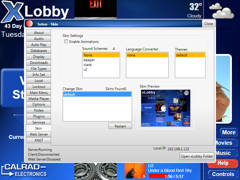Select default in Change Skin list
240x180 pixels.
(x=97, y=94)
